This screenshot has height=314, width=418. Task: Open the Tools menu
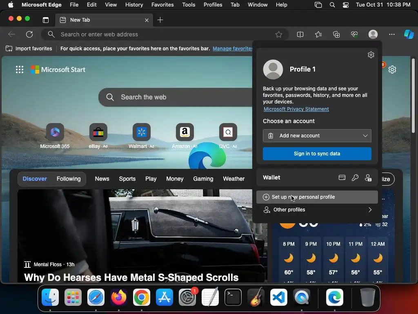[x=189, y=4]
